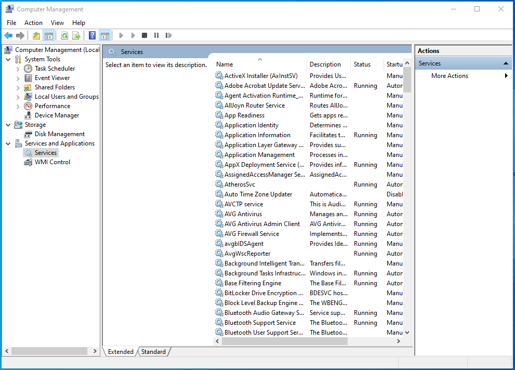Open More Actions in Actions pane
The height and width of the screenshot is (370, 515).
(464, 76)
